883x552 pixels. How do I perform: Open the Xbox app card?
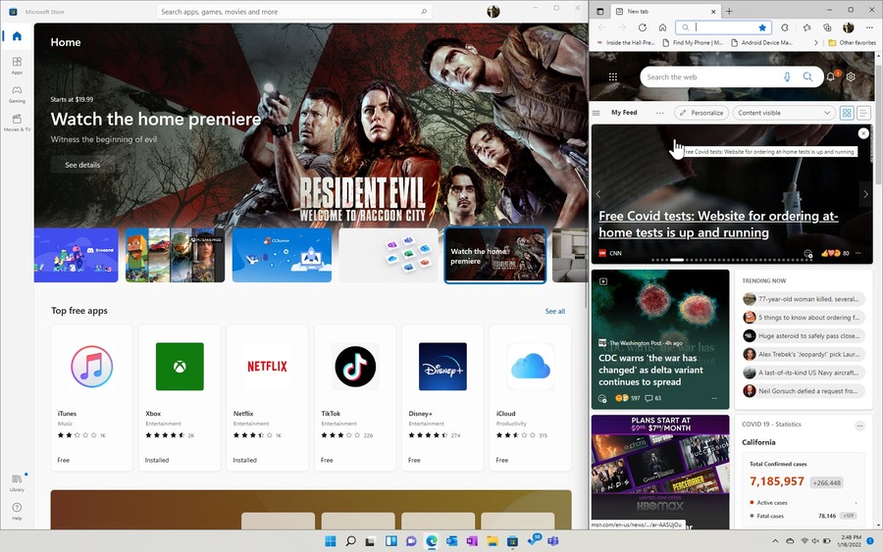pyautogui.click(x=180, y=397)
